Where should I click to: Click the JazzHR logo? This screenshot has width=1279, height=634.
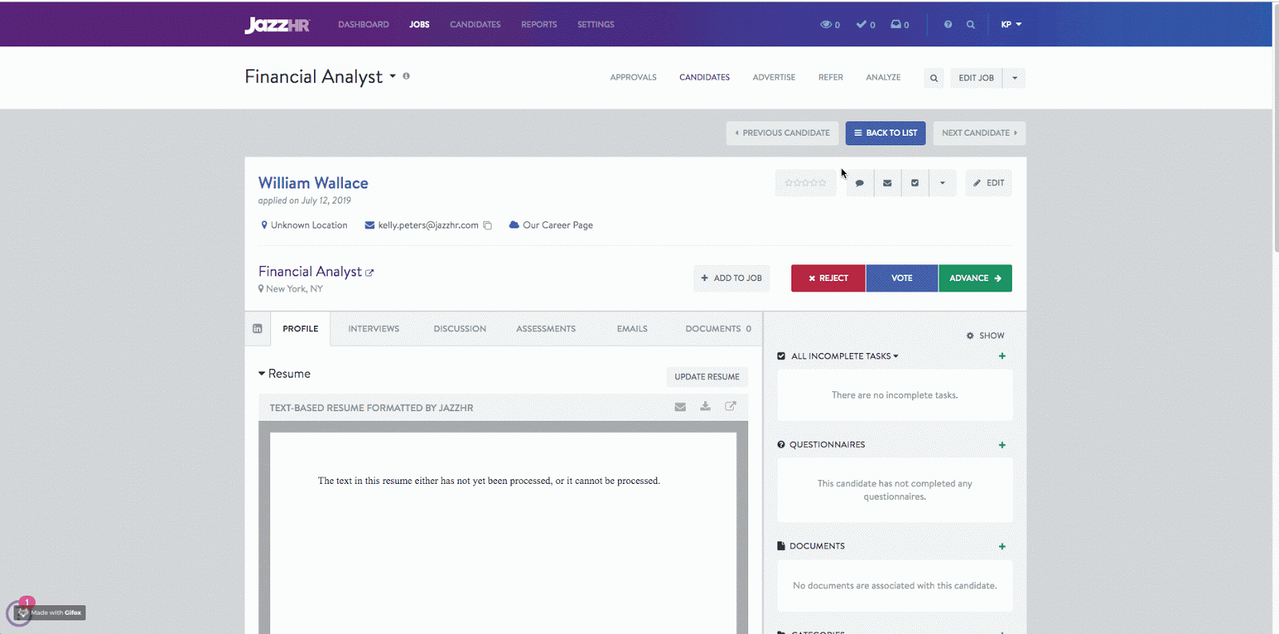pyautogui.click(x=277, y=25)
